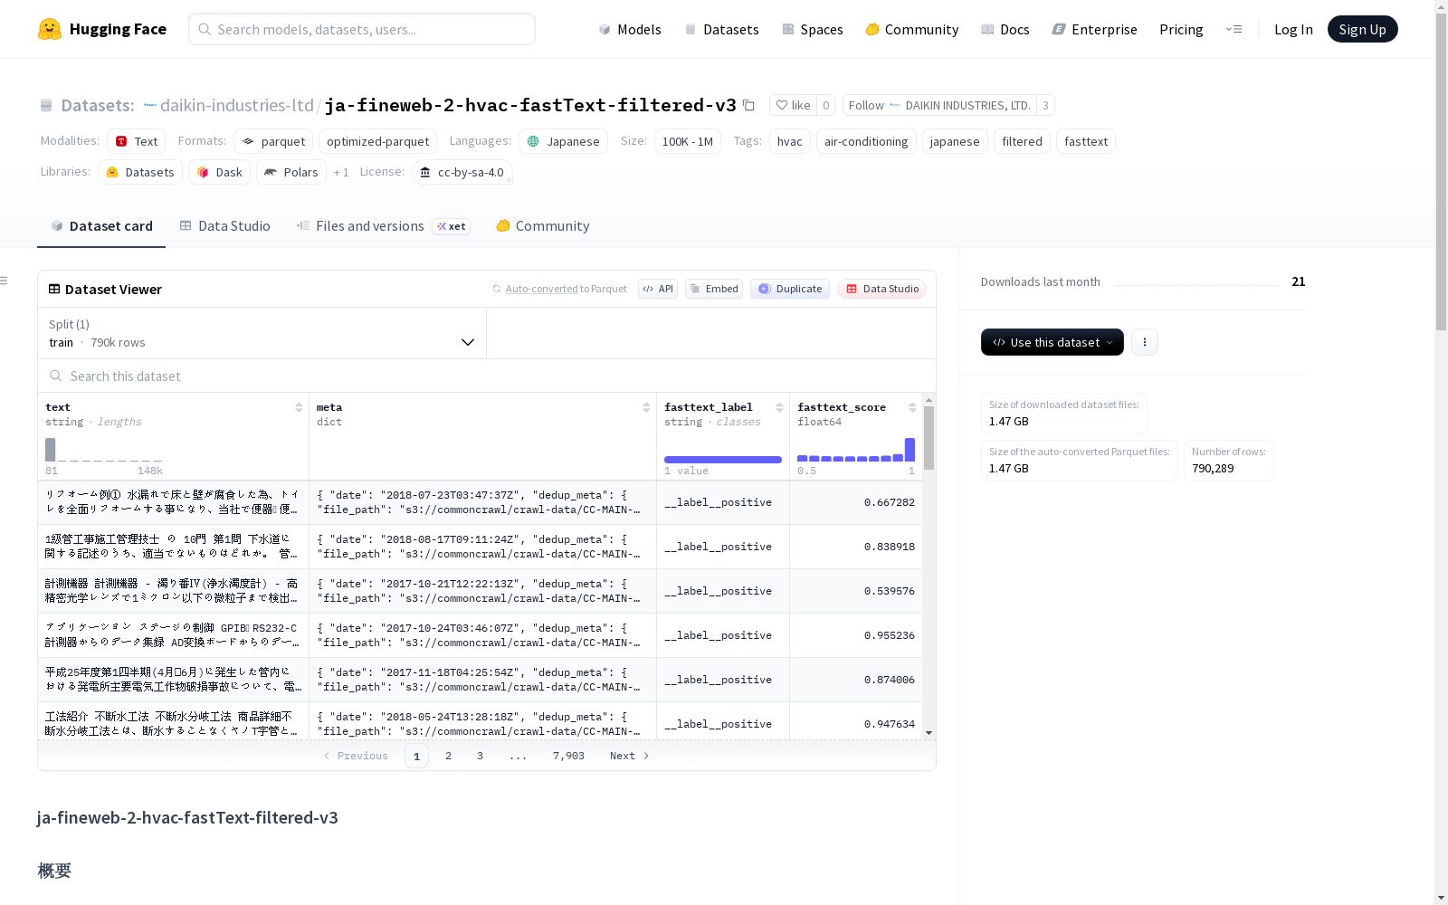Click the API button in Dataset Viewer
Screen dimensions: 1448x905
tap(658, 289)
